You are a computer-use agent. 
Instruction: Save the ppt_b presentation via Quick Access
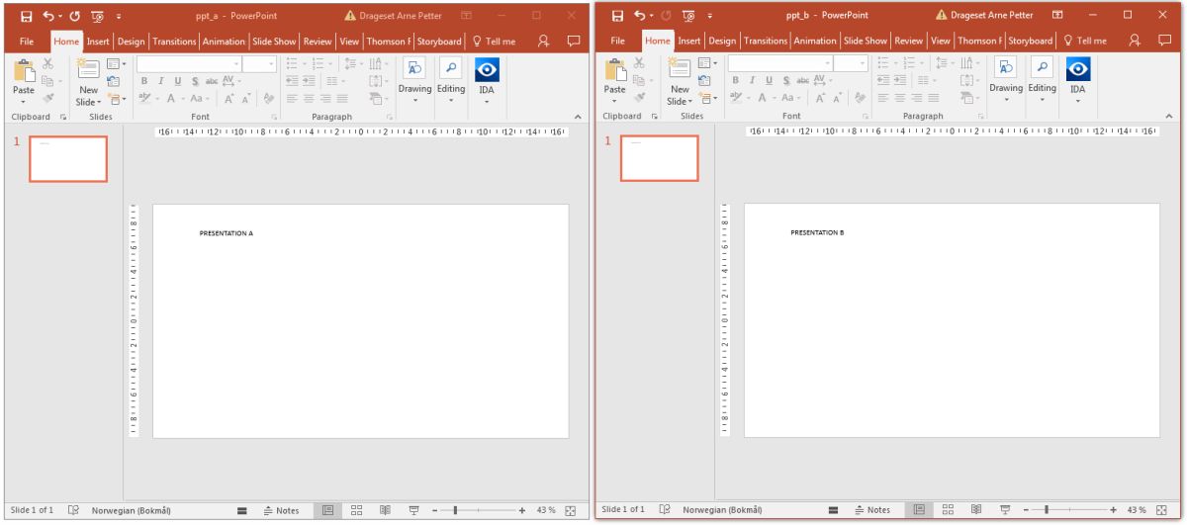(x=616, y=16)
